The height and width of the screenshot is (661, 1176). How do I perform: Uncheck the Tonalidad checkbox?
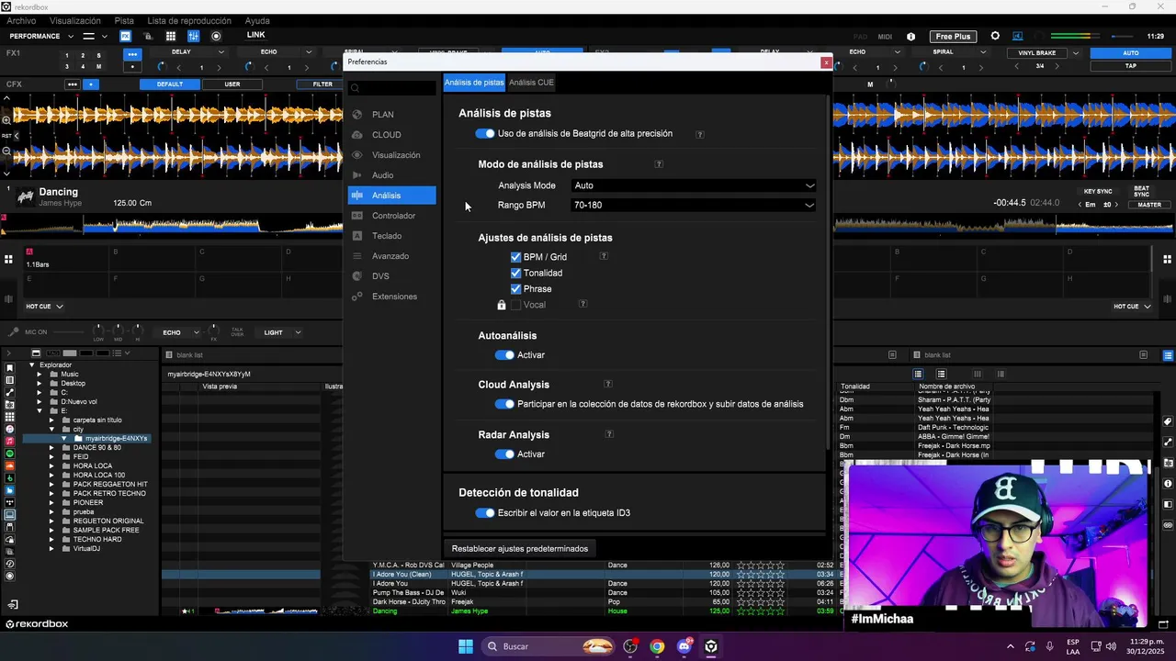click(515, 273)
